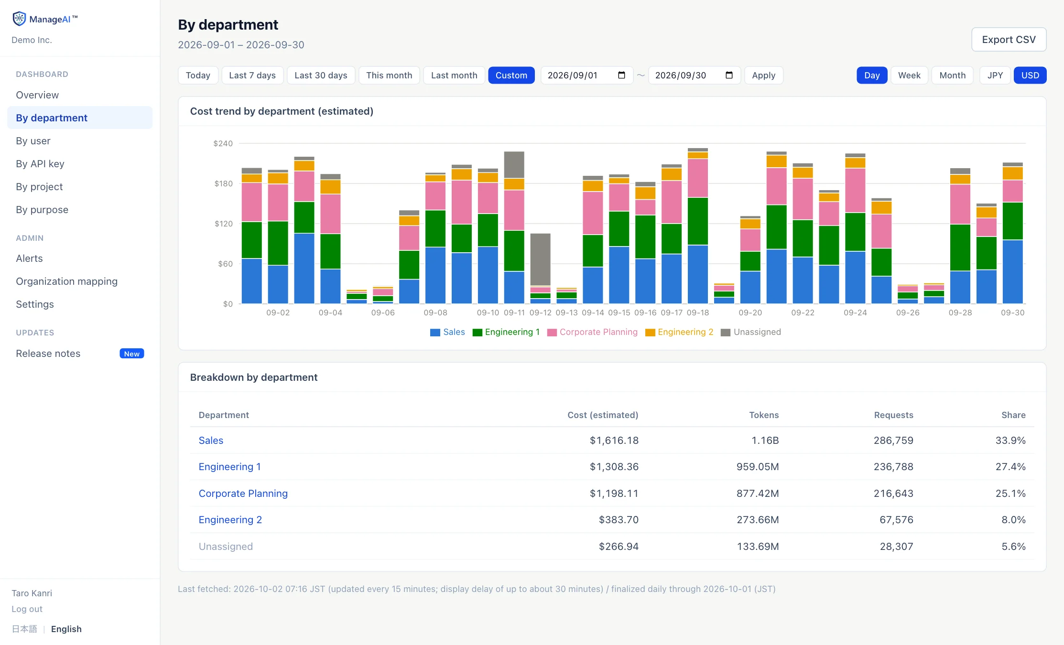Click the Sales cost value $1,616.18
This screenshot has width=1064, height=645.
tap(614, 440)
